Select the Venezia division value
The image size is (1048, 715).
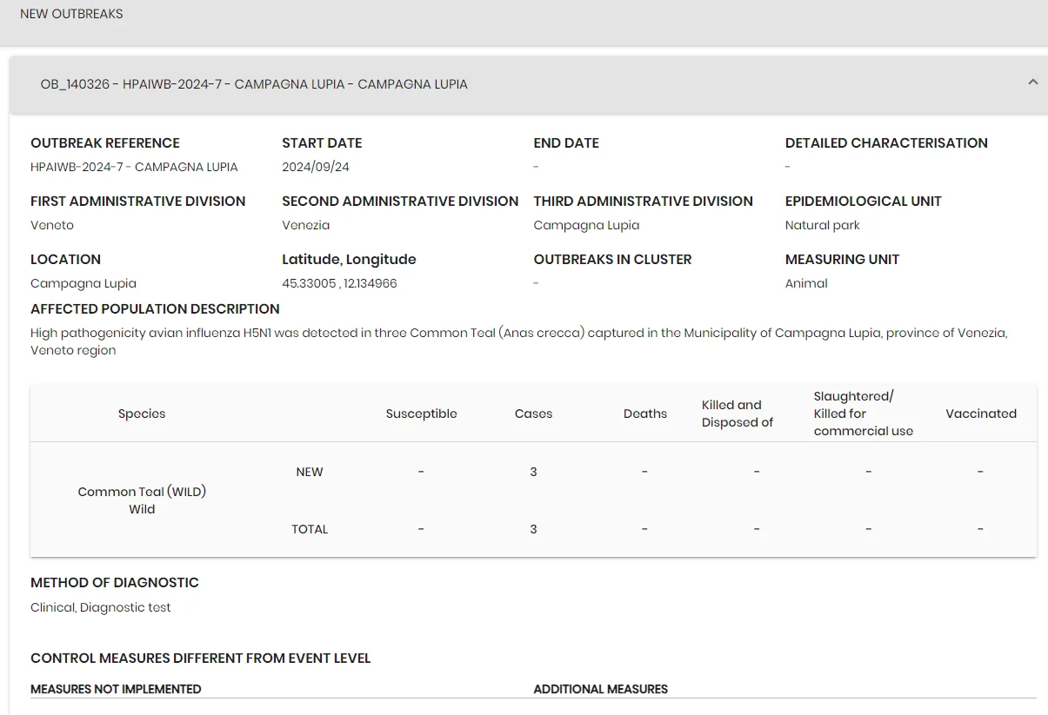click(306, 225)
